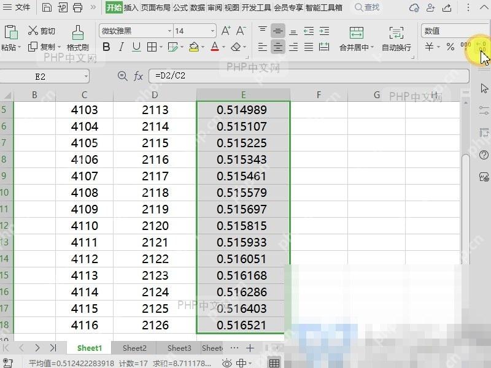Increase indent of cell text
Image resolution: width=491 pixels, height=368 pixels.
coord(324,31)
